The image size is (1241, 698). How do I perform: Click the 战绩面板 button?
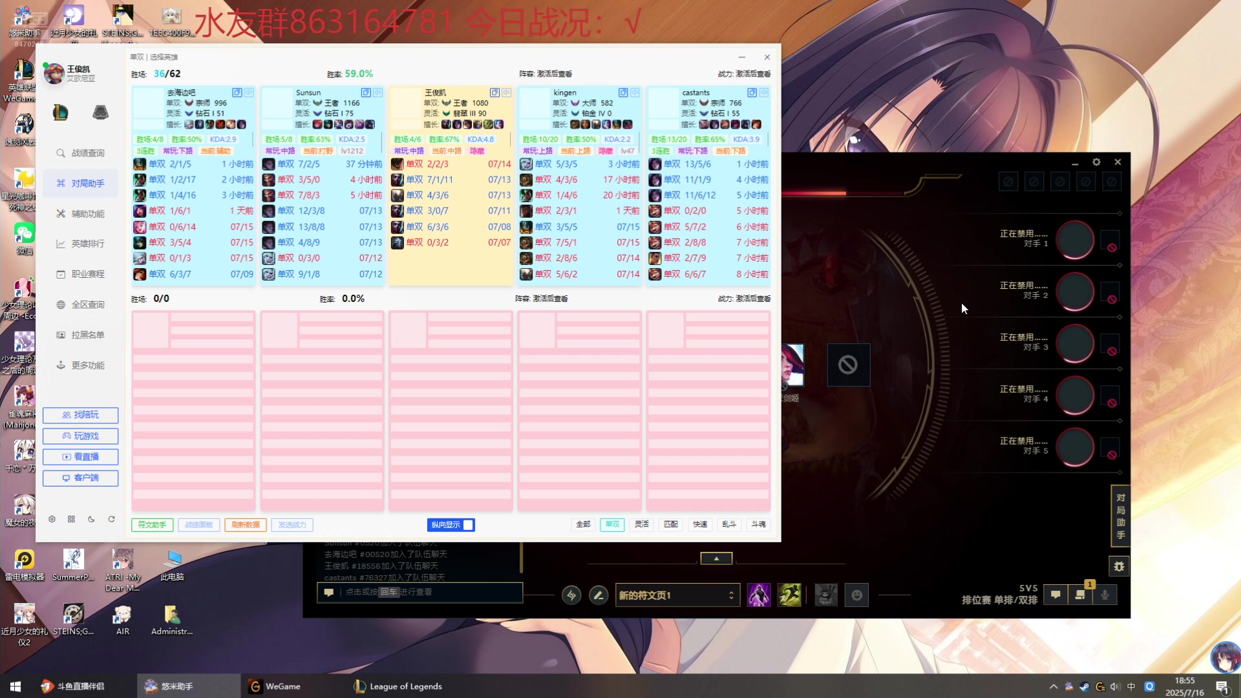(199, 525)
